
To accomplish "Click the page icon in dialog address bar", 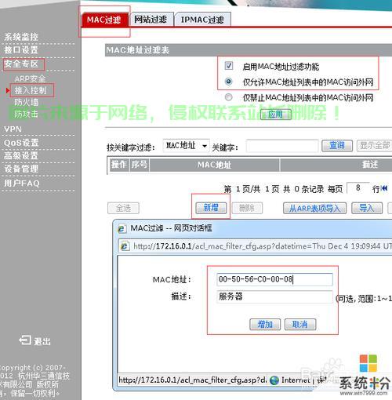I will (x=125, y=246).
